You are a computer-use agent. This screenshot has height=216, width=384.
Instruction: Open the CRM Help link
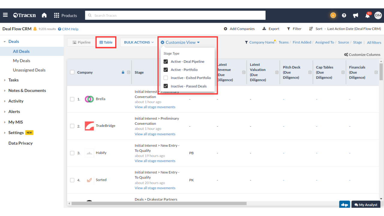(x=68, y=29)
